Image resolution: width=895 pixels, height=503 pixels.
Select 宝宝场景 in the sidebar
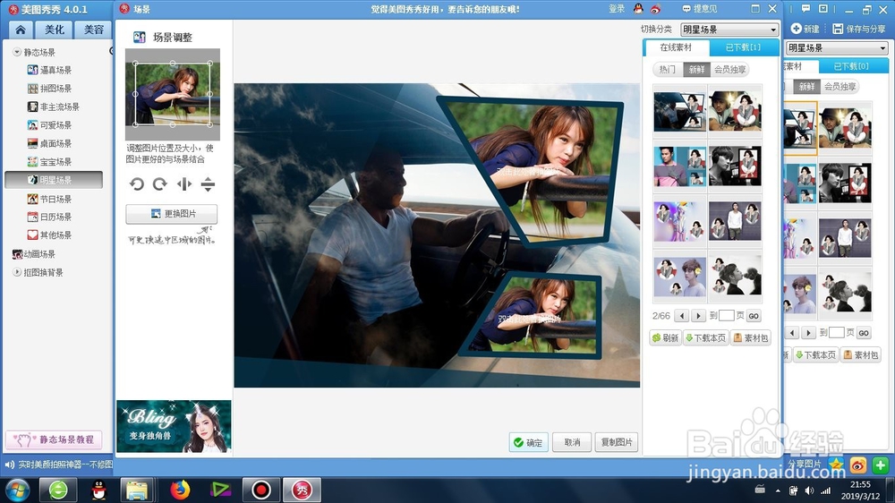(50, 162)
